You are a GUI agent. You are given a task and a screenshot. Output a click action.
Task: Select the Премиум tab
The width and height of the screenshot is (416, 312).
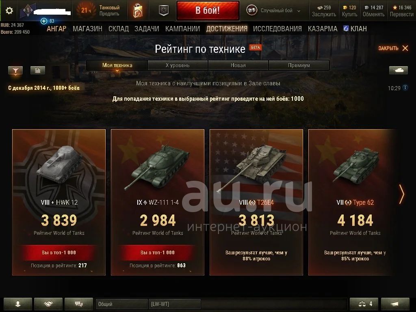click(299, 65)
